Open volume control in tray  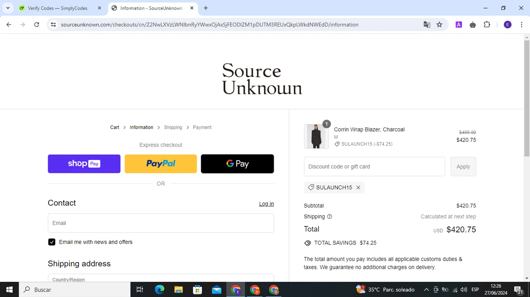[464, 290]
